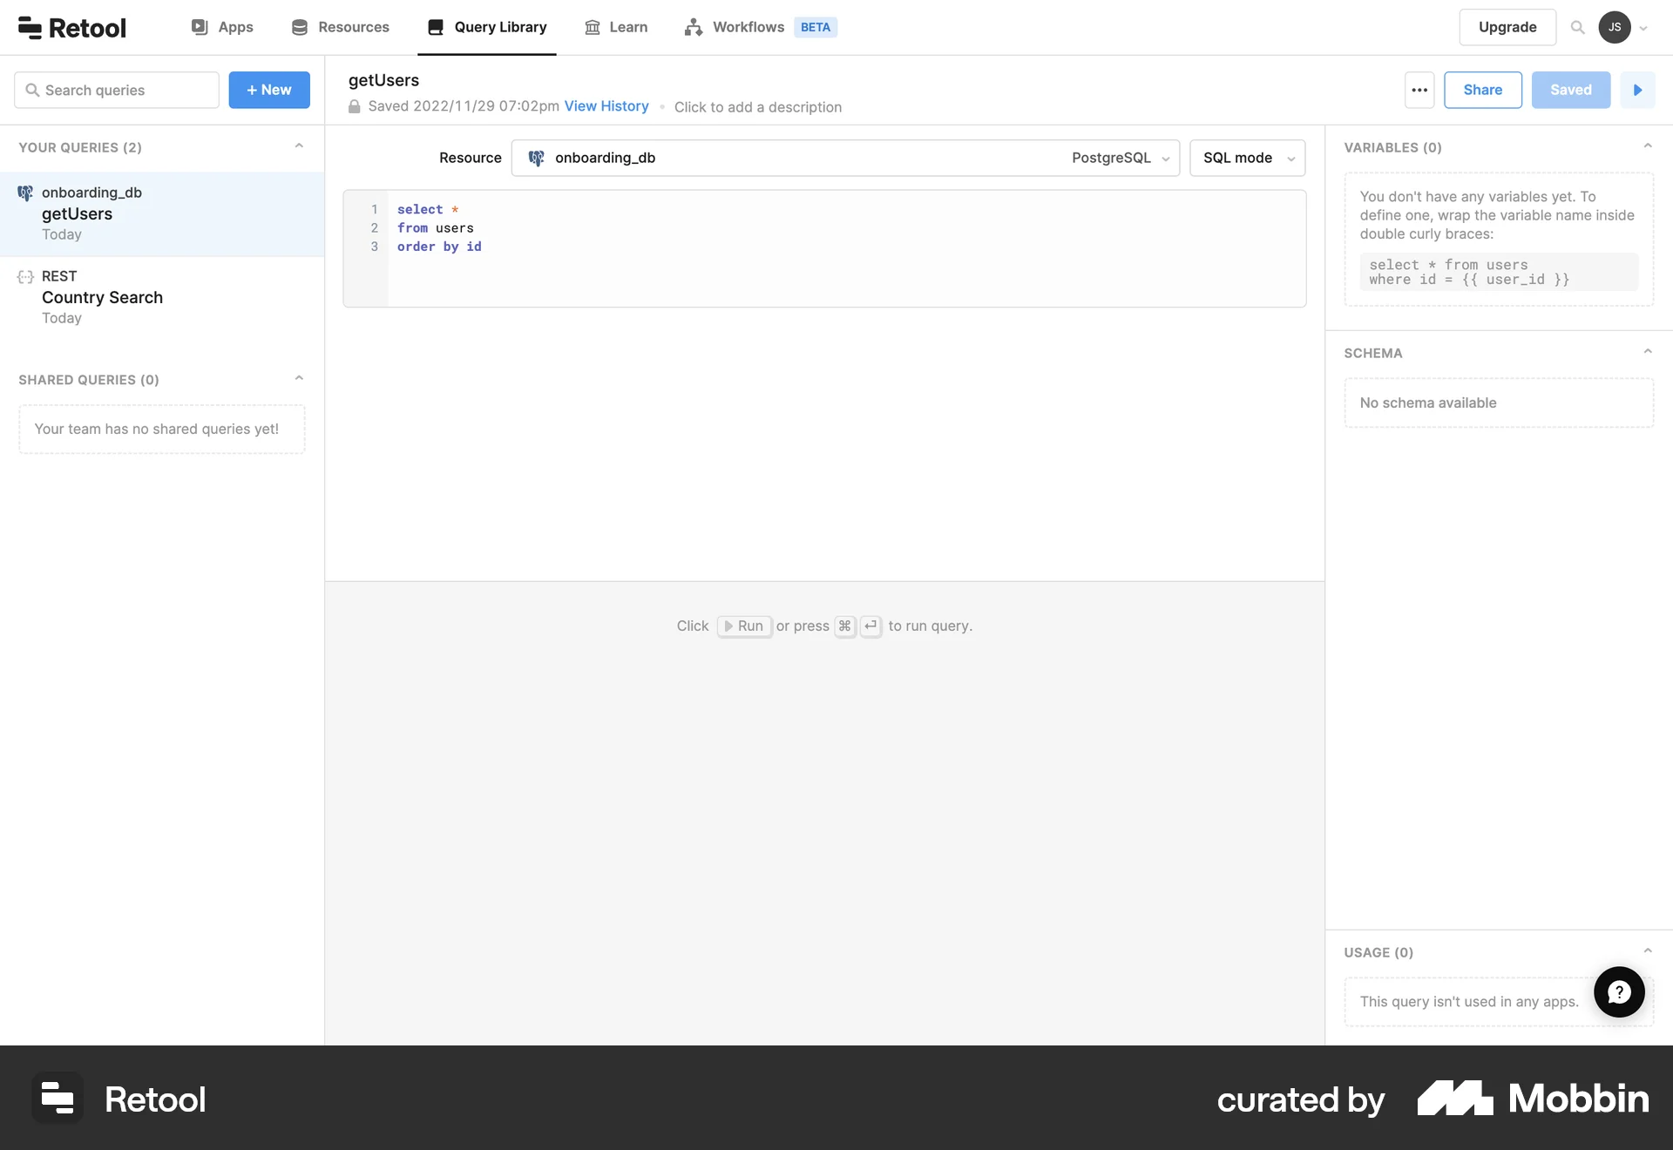Run the query with the play arrow icon
This screenshot has width=1673, height=1150.
(x=1637, y=90)
